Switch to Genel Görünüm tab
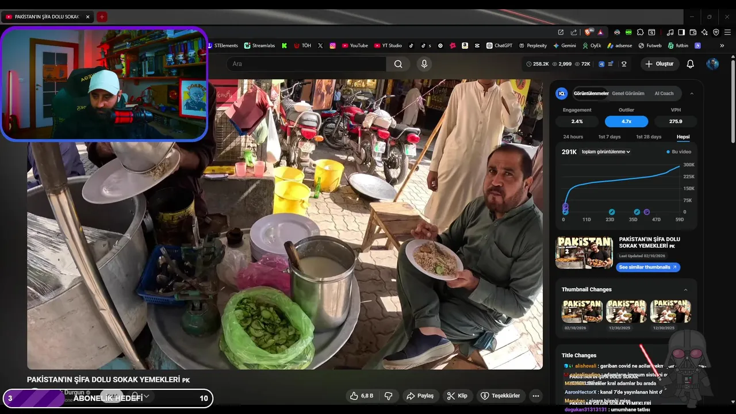The image size is (736, 414). 628,93
